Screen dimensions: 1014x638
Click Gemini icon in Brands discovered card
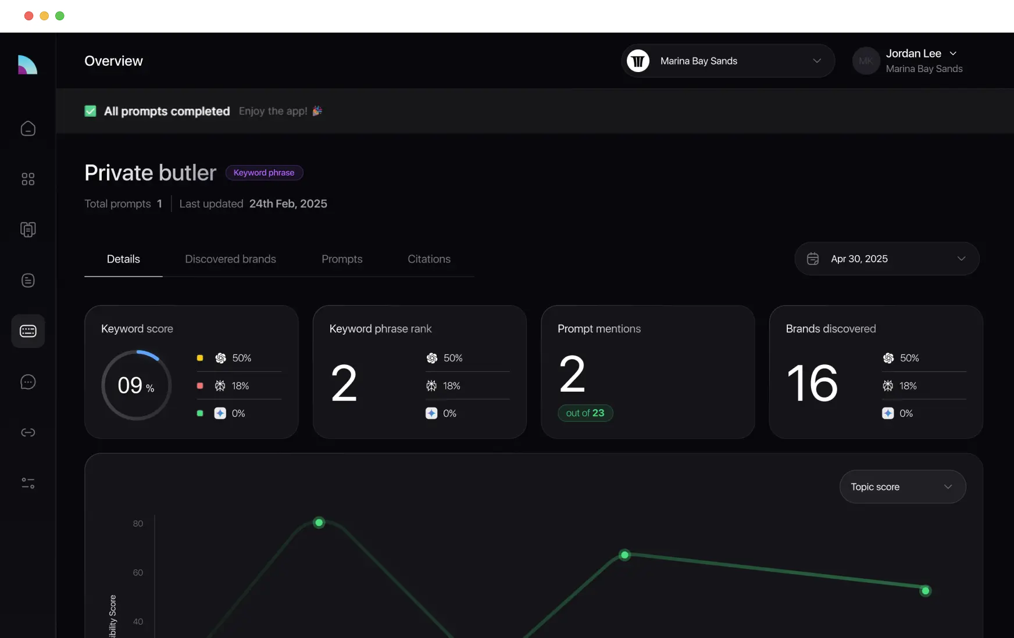tap(888, 413)
